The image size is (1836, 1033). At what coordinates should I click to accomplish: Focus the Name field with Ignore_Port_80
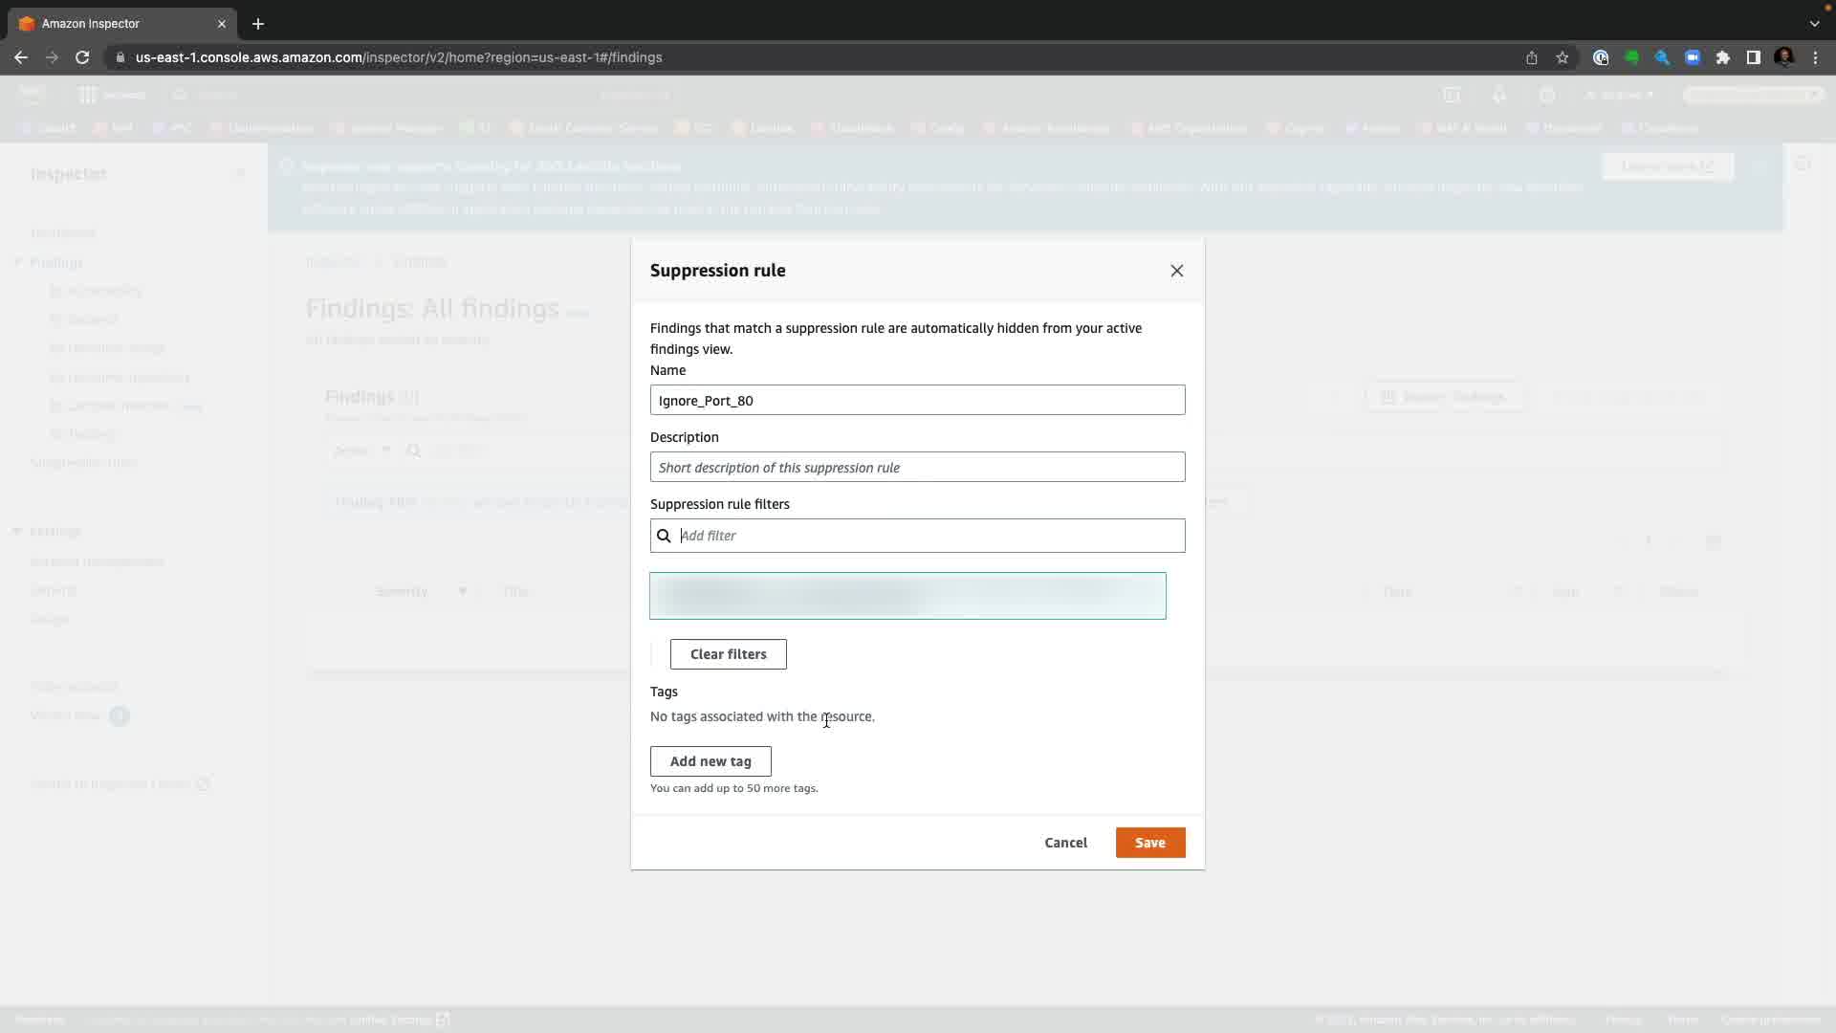(x=916, y=400)
